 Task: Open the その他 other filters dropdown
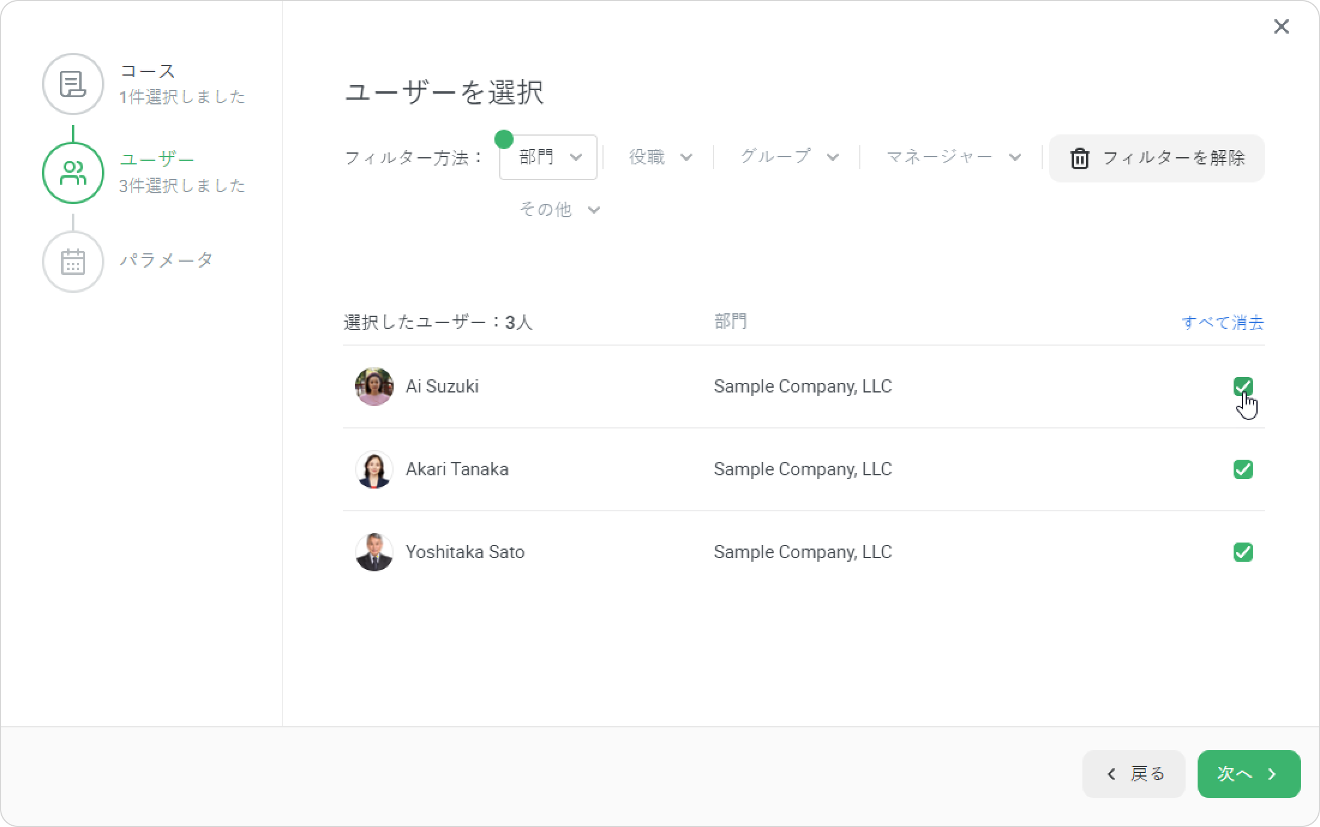click(x=559, y=209)
